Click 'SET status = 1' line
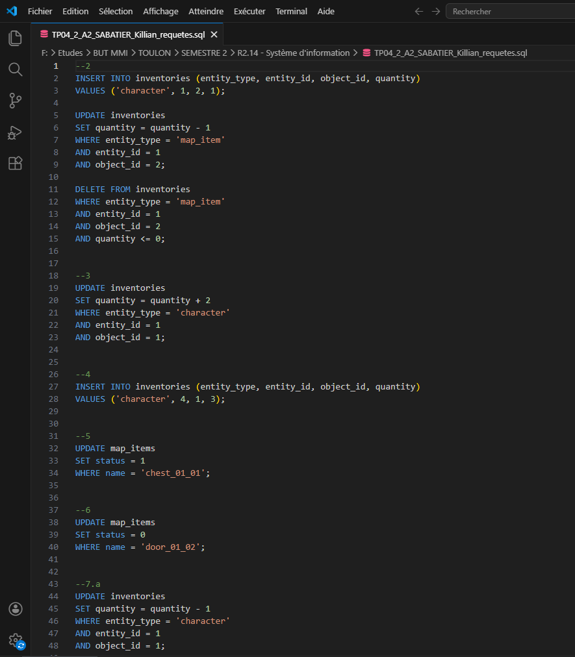 [110, 460]
